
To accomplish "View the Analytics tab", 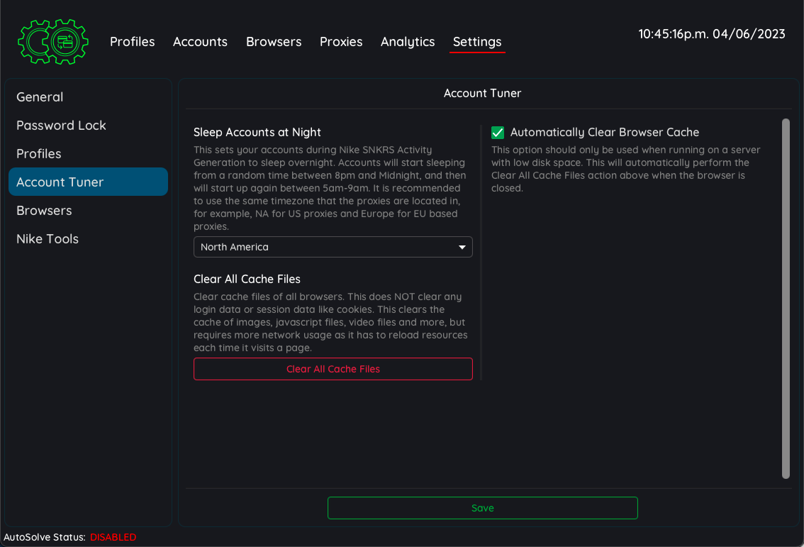I will 408,42.
